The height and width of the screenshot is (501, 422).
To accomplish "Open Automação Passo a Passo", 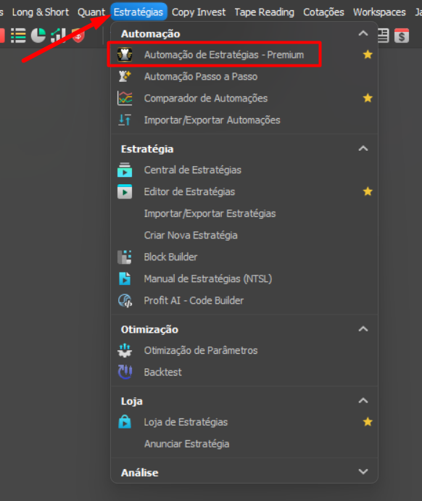I will pos(201,76).
